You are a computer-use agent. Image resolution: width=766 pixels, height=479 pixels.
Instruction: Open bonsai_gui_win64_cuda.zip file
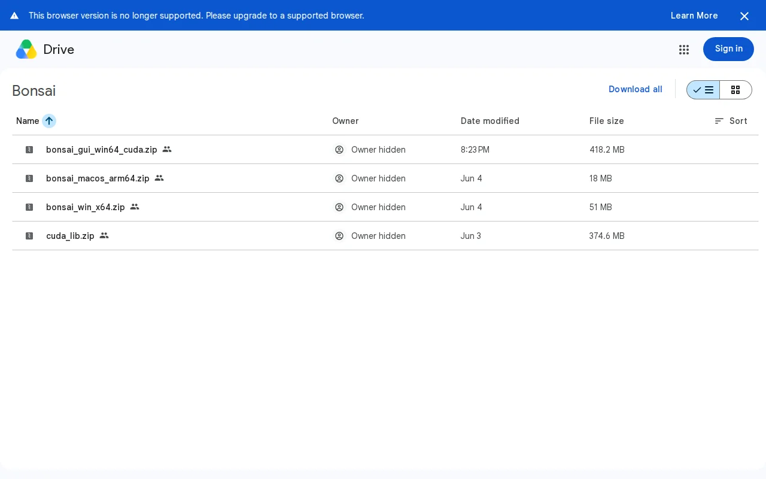[102, 150]
